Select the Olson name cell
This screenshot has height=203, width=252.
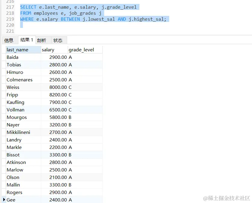tap(23, 177)
